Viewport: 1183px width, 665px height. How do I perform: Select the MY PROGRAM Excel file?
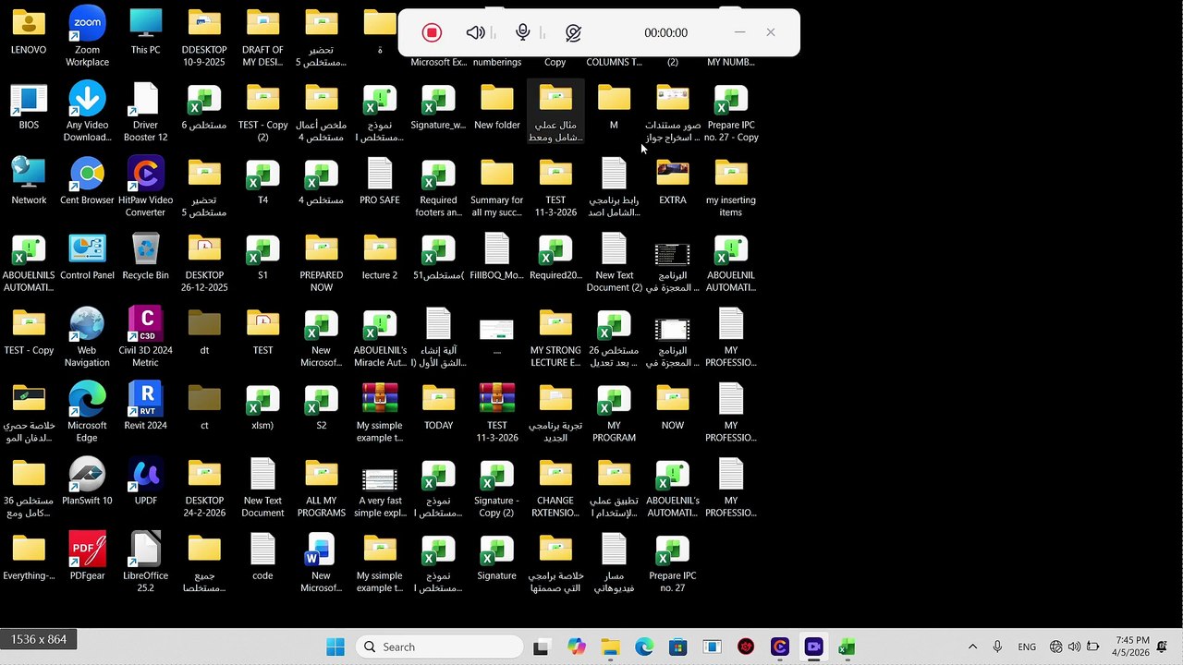click(x=614, y=412)
